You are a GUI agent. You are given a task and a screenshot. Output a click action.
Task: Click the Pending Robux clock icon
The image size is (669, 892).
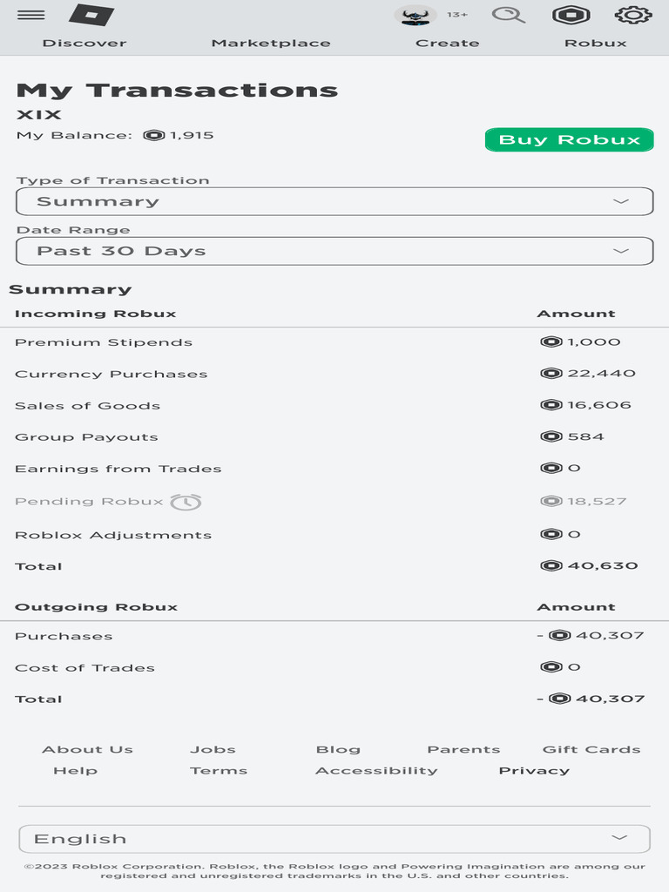(x=186, y=502)
